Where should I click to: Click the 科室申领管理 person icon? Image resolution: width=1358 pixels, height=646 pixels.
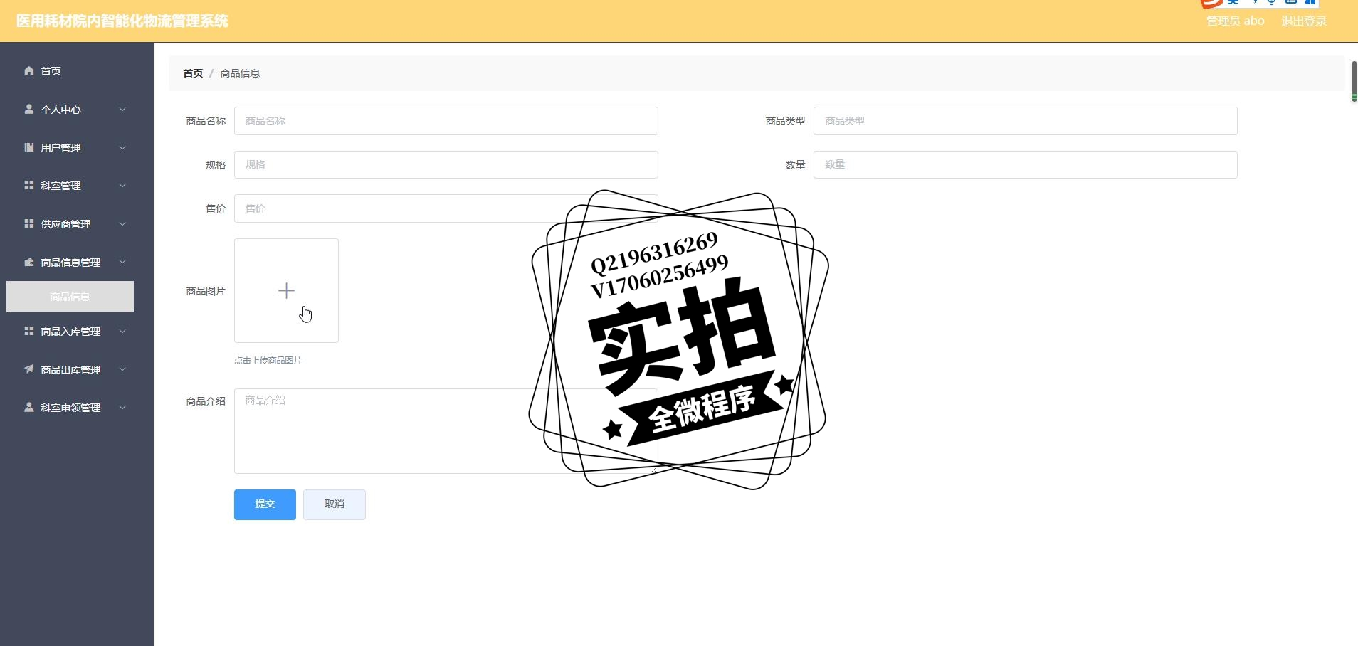pyautogui.click(x=29, y=407)
